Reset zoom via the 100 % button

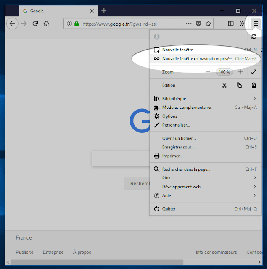pyautogui.click(x=224, y=72)
